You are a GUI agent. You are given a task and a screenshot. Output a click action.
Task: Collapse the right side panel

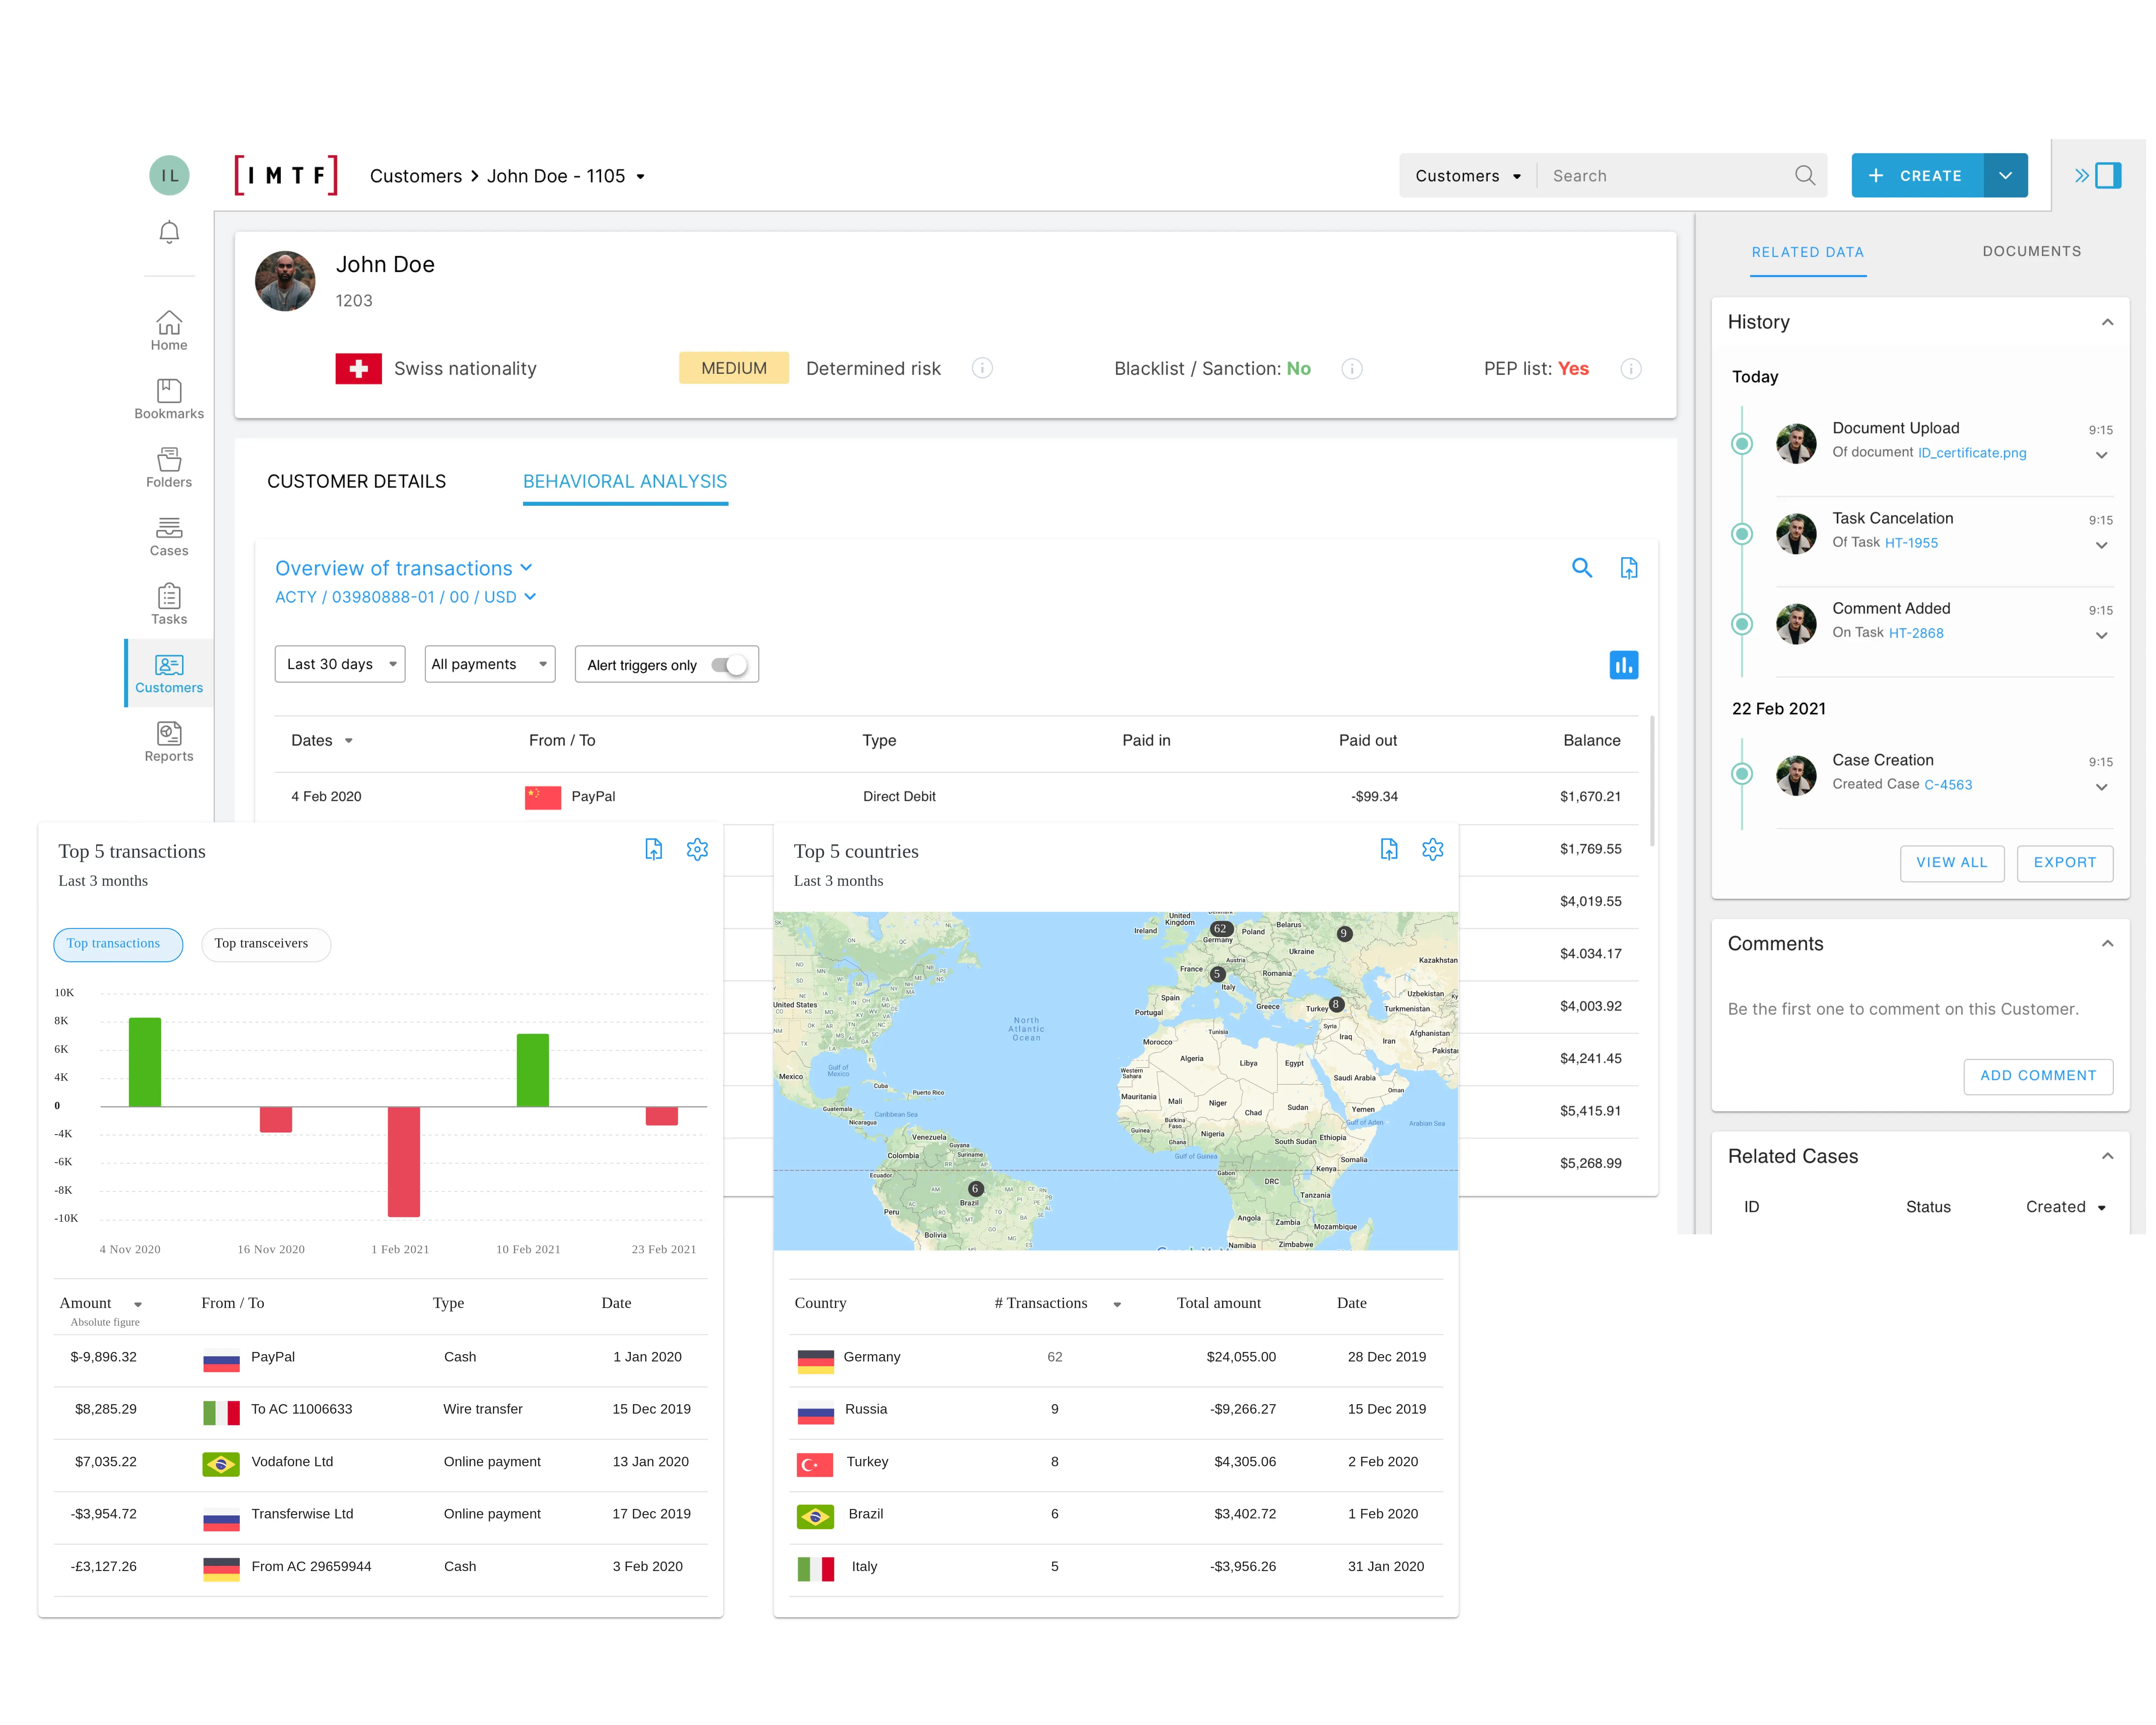[x=2098, y=176]
